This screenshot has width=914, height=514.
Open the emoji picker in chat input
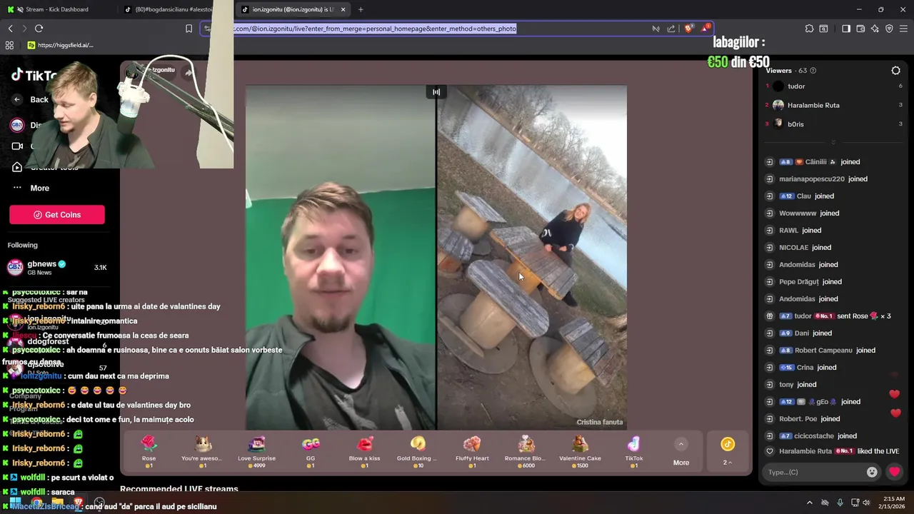pos(872,472)
